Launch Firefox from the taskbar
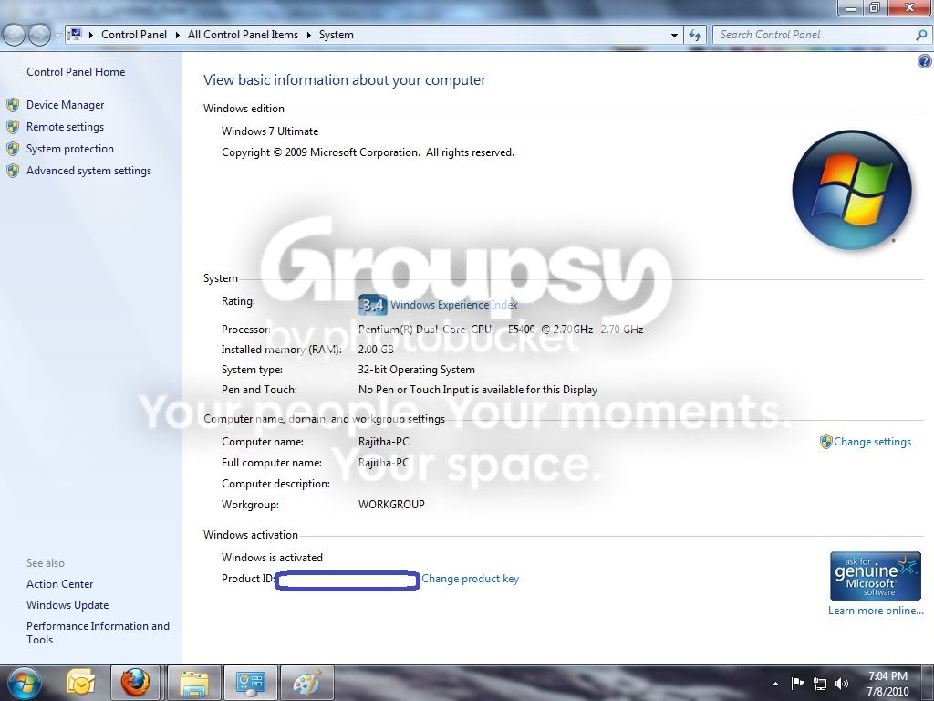The width and height of the screenshot is (934, 701). pyautogui.click(x=135, y=683)
